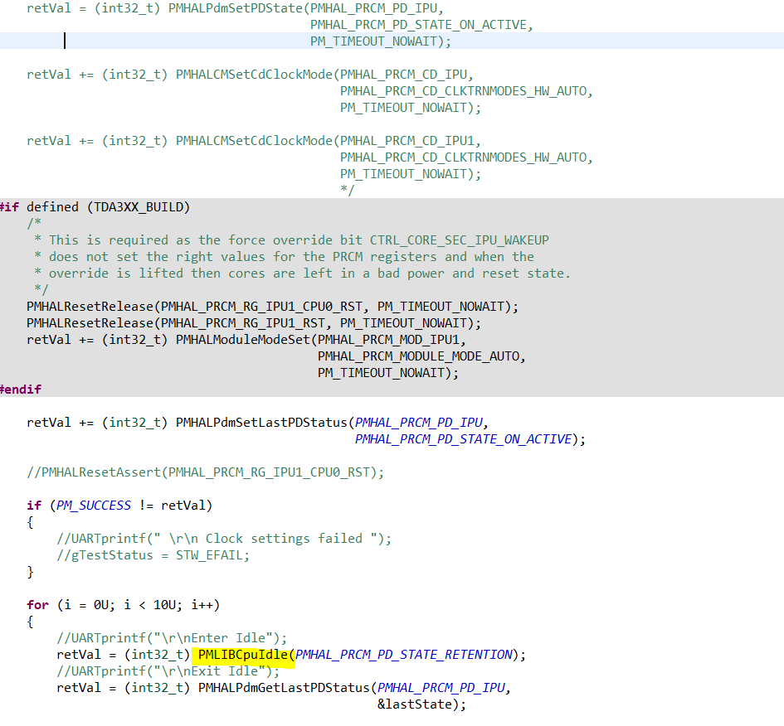Click the highlighted PMLIBCpuIdle function call
This screenshot has width=784, height=726.
(x=243, y=655)
